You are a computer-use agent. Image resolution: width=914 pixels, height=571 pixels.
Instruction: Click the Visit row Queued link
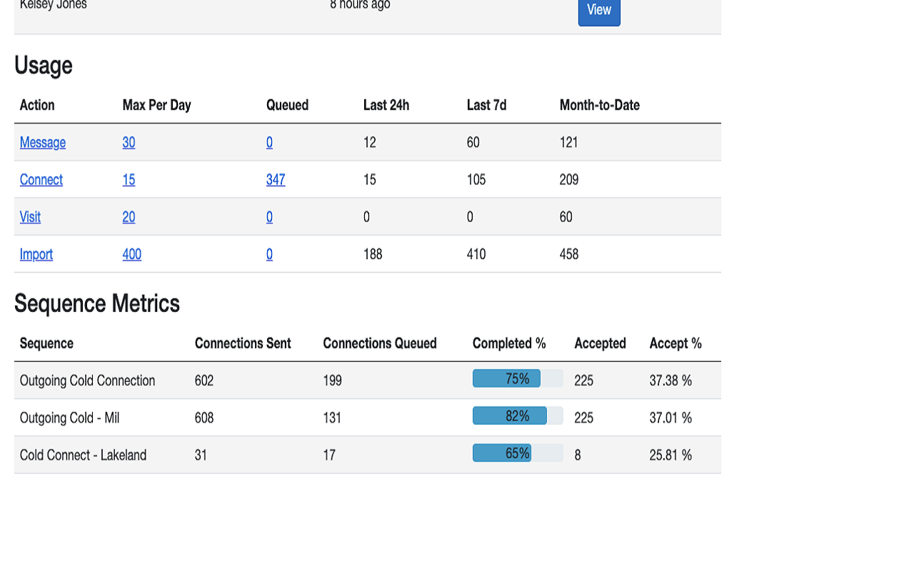tap(269, 217)
